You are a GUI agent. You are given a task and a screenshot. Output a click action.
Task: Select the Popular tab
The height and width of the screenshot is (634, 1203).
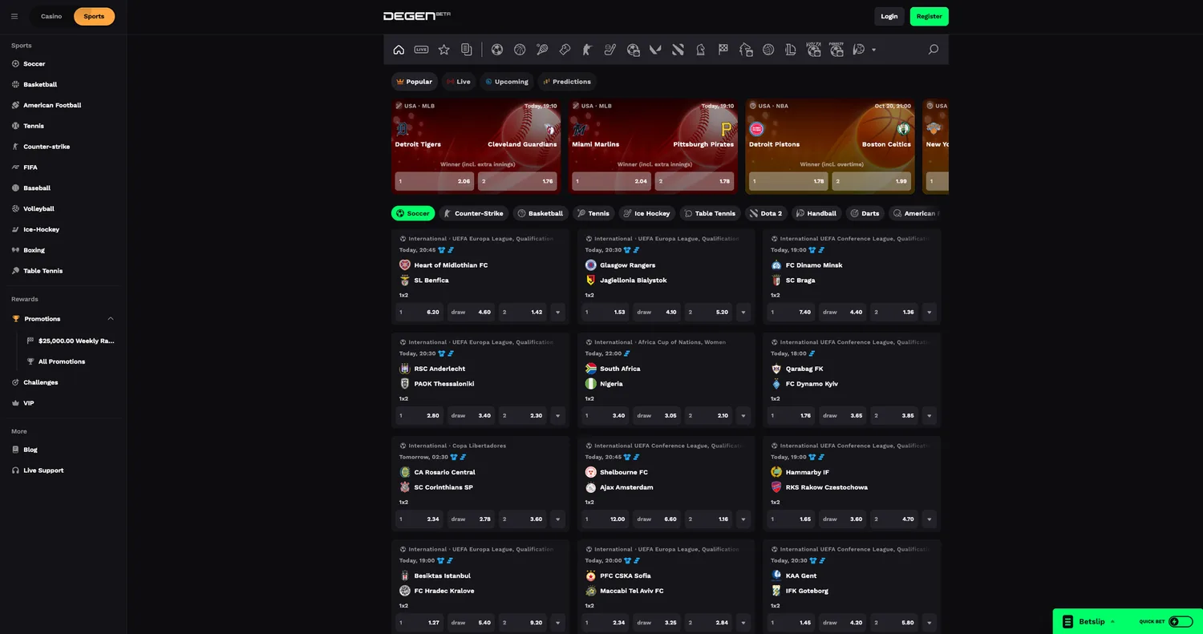415,82
